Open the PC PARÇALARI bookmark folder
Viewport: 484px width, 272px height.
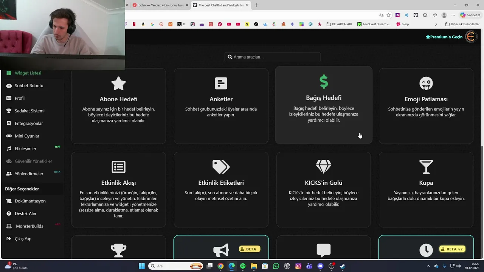[339, 24]
